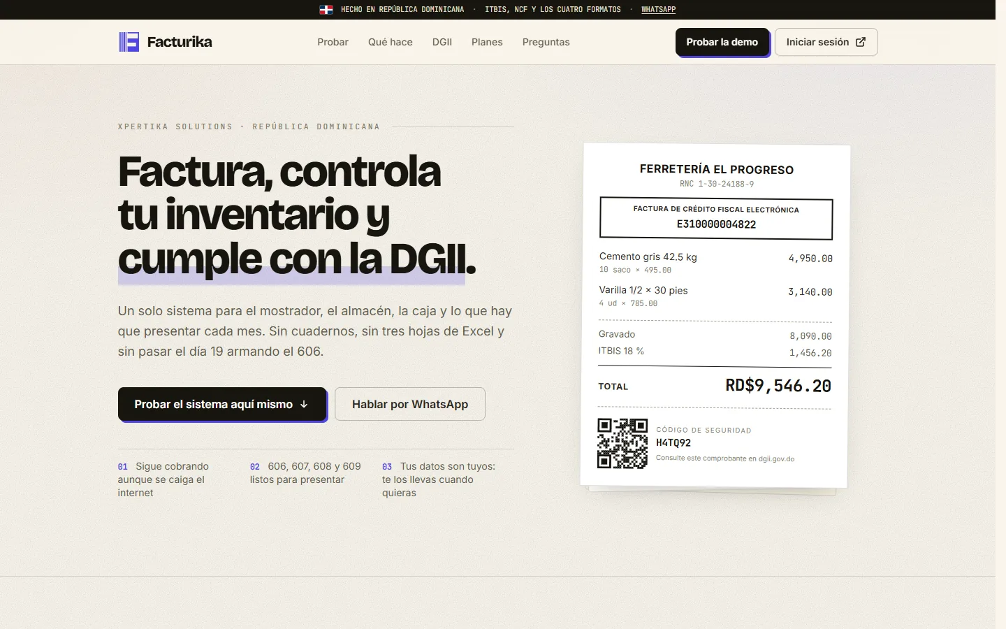1006x629 pixels.
Task: Open the WhatsApp link in top banner
Action: coord(658,10)
